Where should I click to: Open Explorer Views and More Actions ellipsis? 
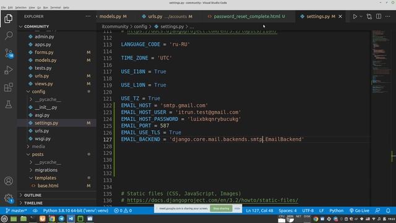coord(88,17)
